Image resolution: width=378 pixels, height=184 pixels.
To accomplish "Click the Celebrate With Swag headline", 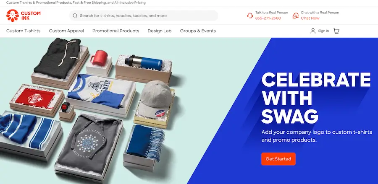I will point(316,98).
